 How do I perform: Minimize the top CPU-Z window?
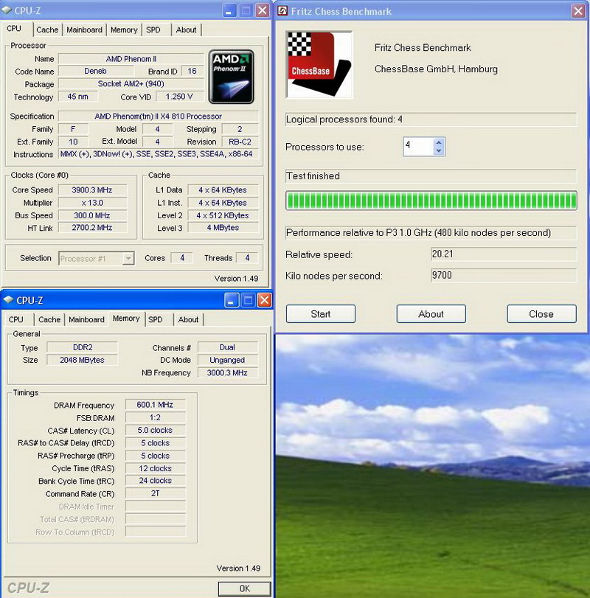coord(229,10)
